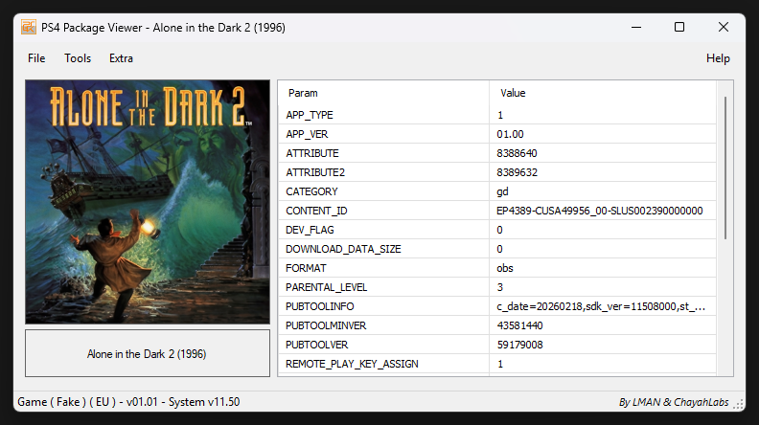Click the Game ( Fake ) ( EU ) status text
The height and width of the screenshot is (425, 759).
[128, 402]
